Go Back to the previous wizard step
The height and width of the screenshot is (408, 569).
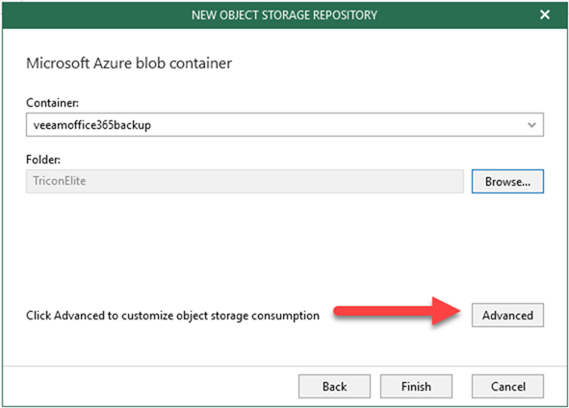pos(335,386)
